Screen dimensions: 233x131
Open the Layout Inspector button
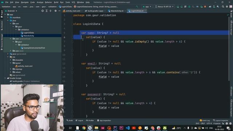[x=221, y=120]
